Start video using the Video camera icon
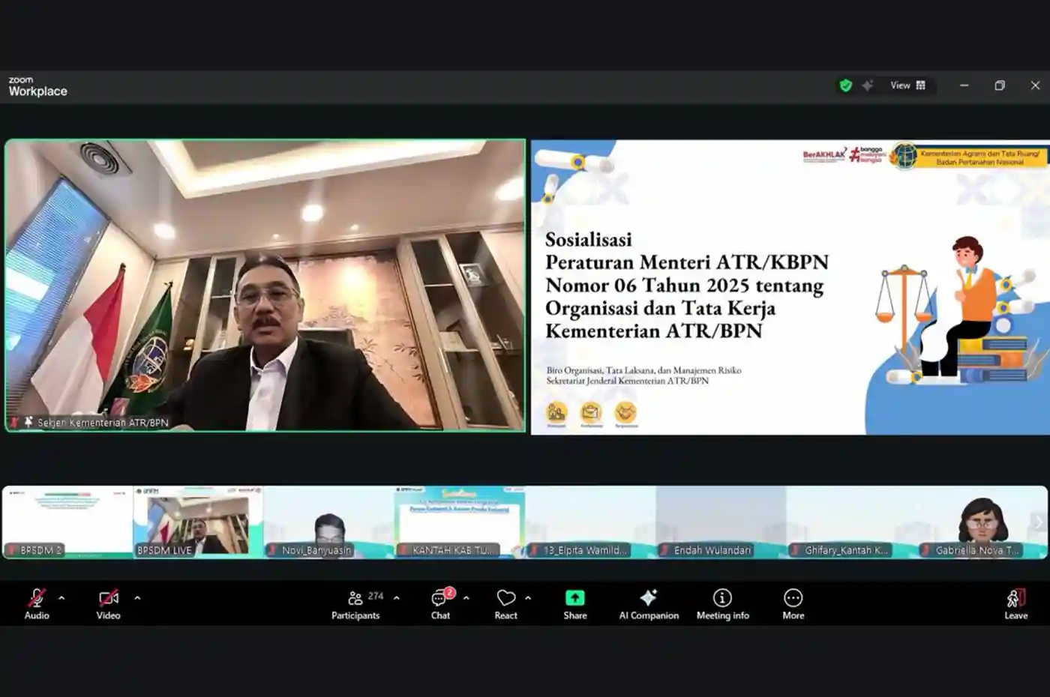Image resolution: width=1050 pixels, height=697 pixels. (107, 598)
